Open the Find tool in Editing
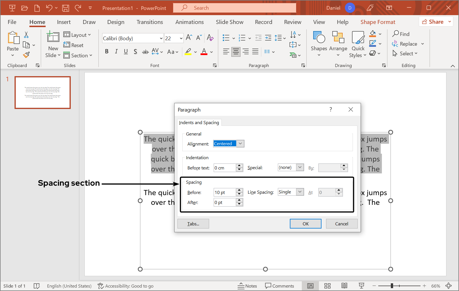The width and height of the screenshot is (459, 291). 401,34
